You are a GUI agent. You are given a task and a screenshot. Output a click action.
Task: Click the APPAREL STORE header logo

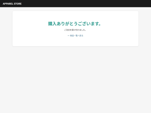[12, 4]
